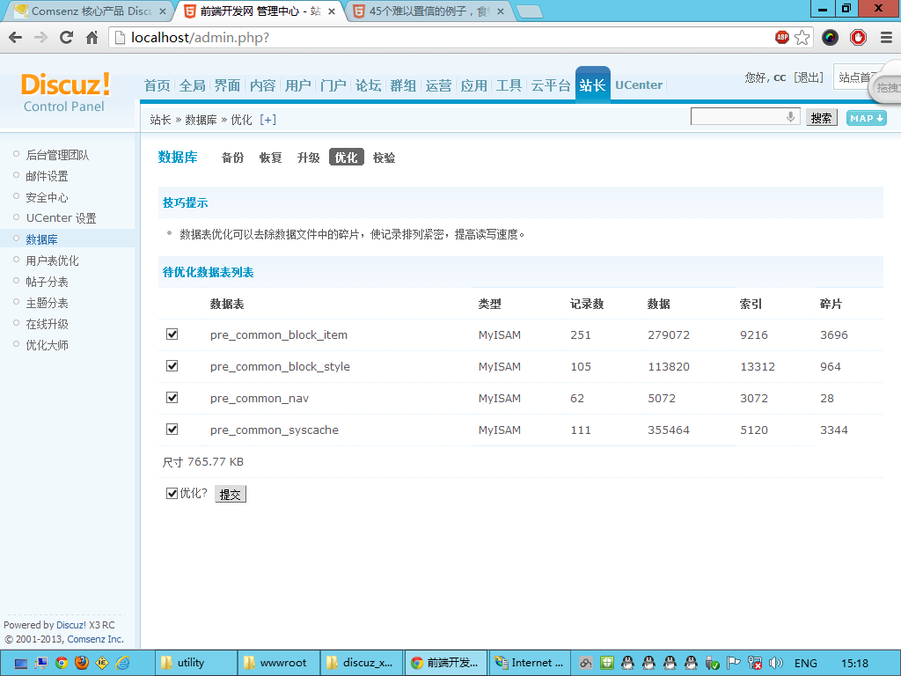Open 安全中心 in the sidebar
This screenshot has height=676, width=901.
(47, 198)
